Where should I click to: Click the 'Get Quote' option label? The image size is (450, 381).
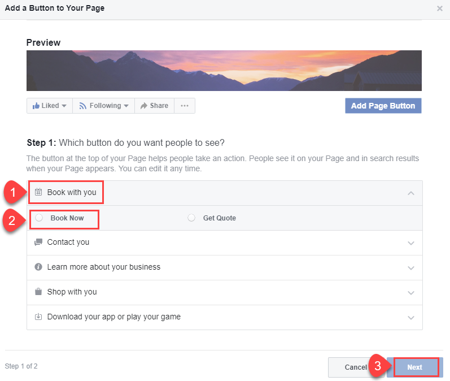(x=220, y=218)
